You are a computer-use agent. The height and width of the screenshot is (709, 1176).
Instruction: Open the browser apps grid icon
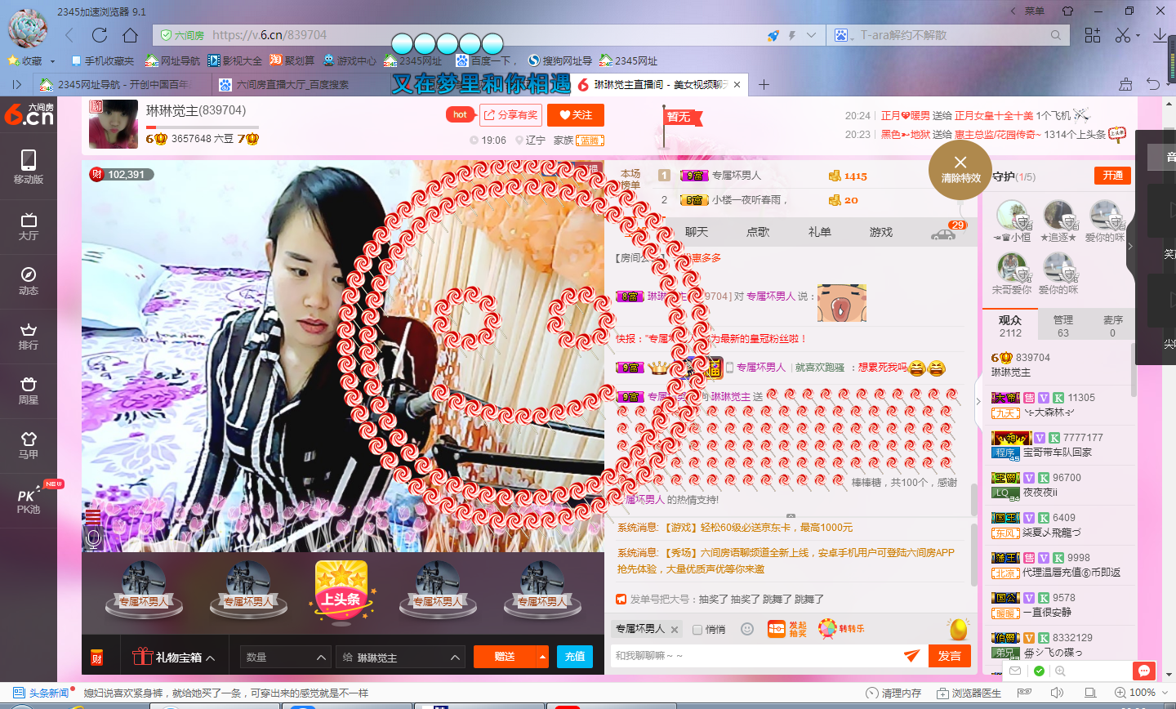(x=1093, y=35)
